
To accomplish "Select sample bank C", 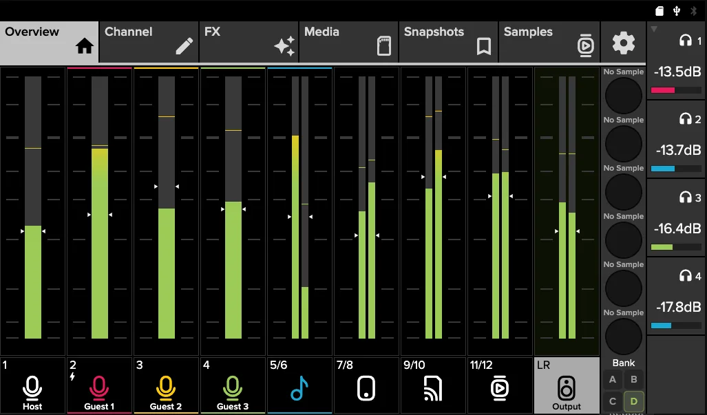I will click(612, 401).
